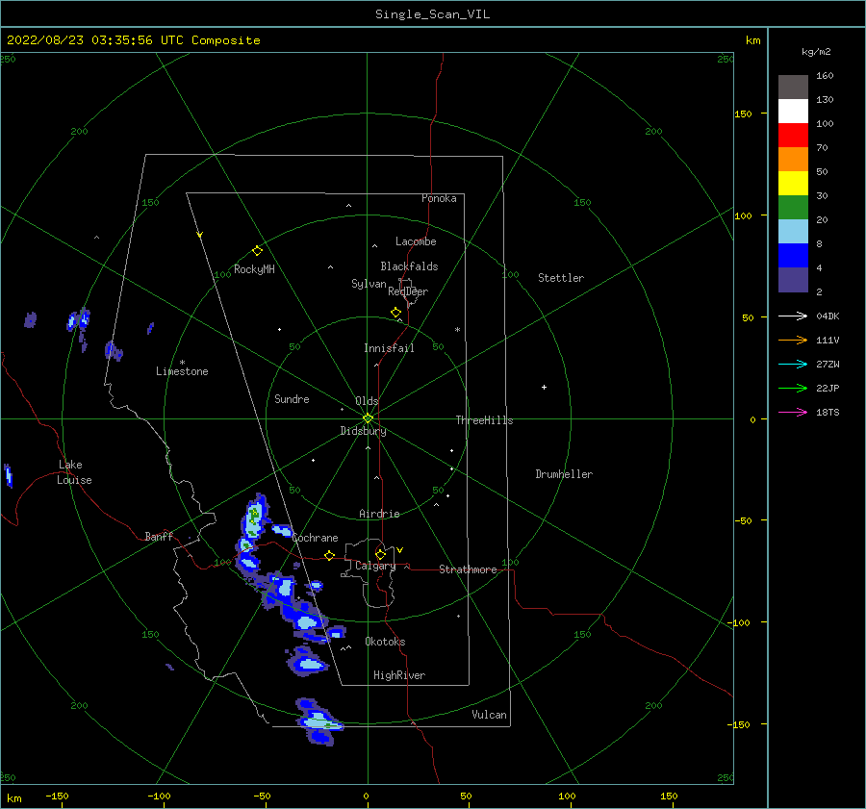The height and width of the screenshot is (809, 866).
Task: Click the 160 value in the legend
Action: click(x=825, y=76)
